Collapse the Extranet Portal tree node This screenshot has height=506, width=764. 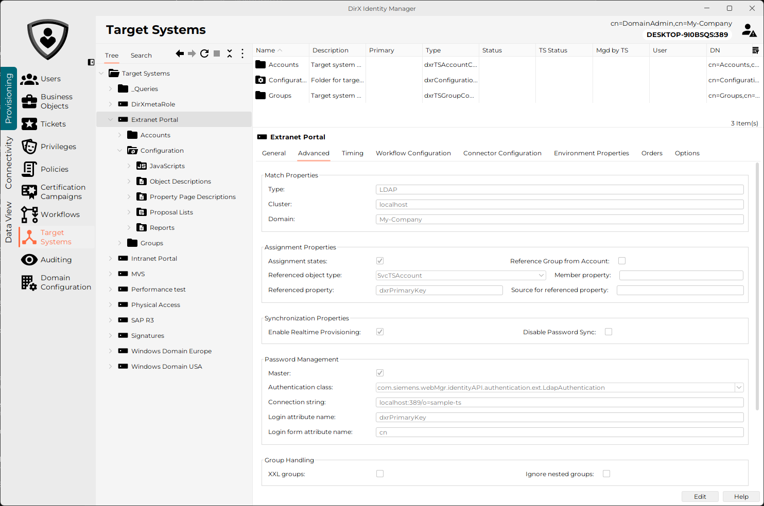point(110,119)
